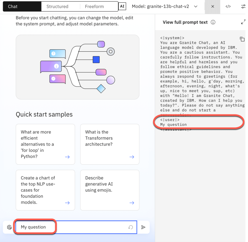Click the edit system prompt gear icon

click(x=9, y=227)
